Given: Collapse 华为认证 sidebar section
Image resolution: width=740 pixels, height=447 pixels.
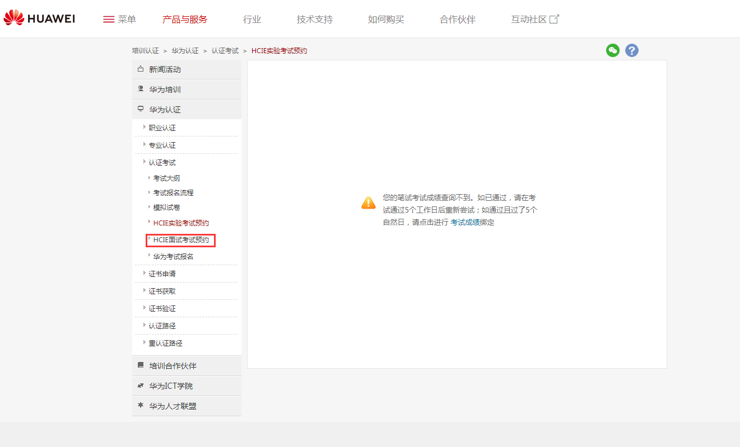Looking at the screenshot, I should click(x=187, y=110).
